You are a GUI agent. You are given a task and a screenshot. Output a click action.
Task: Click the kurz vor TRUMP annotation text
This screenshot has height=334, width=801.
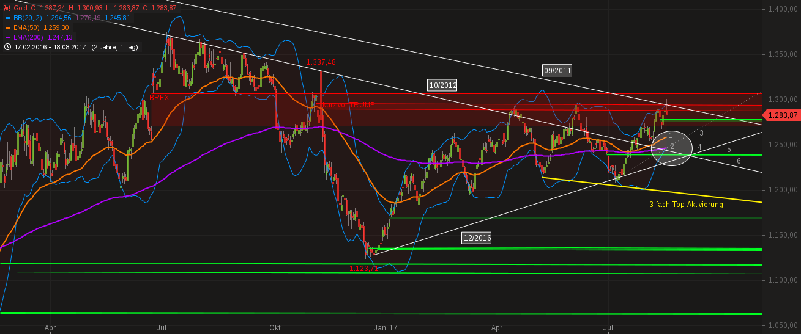pos(349,105)
